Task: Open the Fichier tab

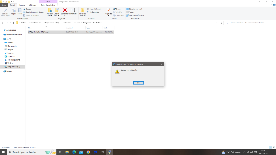Action: pyautogui.click(x=4, y=5)
